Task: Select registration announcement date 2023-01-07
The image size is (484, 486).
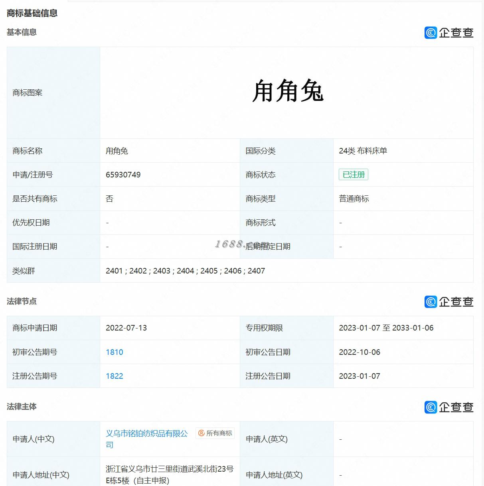Action: coord(360,376)
